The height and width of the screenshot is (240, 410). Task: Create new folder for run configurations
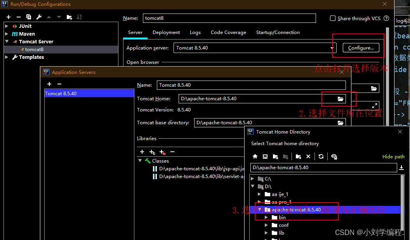click(x=69, y=17)
